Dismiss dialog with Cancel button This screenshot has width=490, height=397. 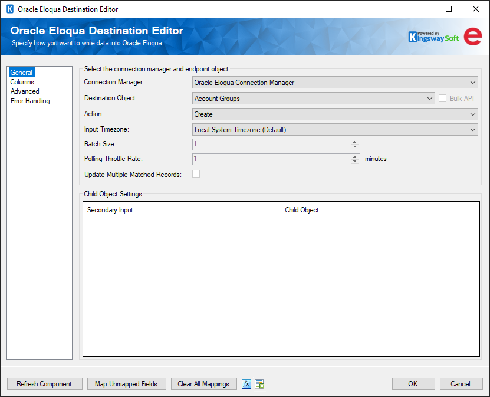click(x=461, y=384)
